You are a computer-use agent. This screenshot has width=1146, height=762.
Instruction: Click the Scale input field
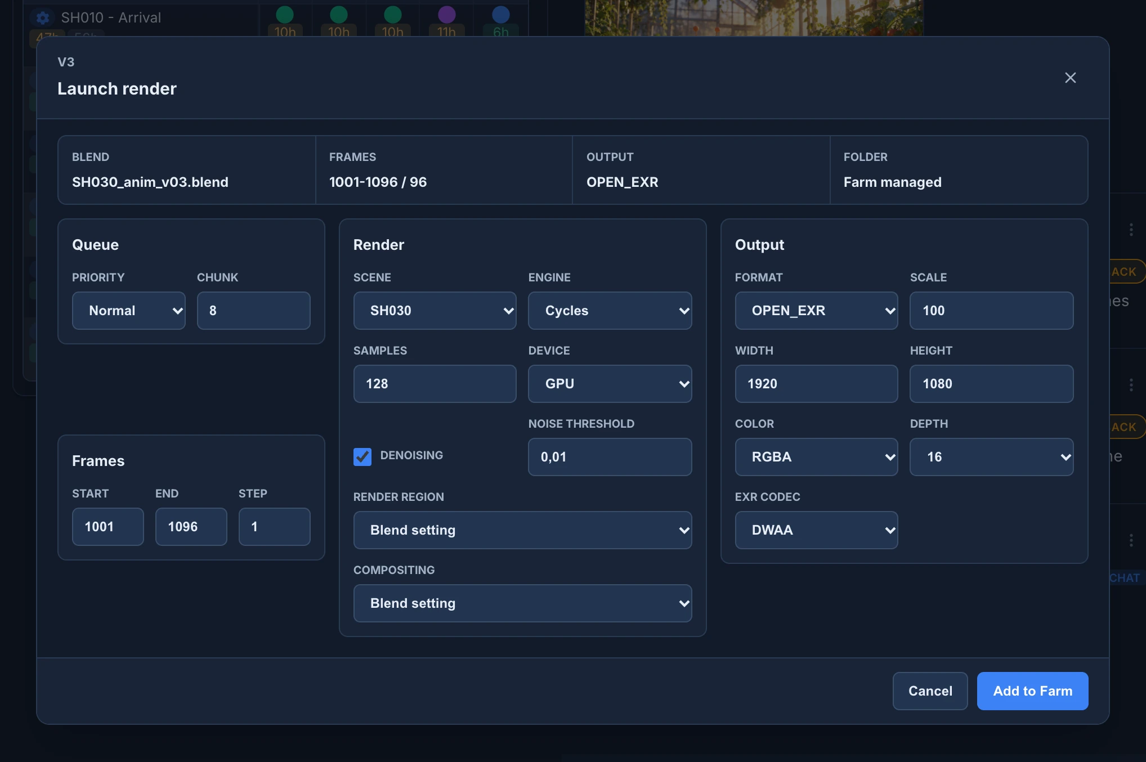tap(991, 311)
